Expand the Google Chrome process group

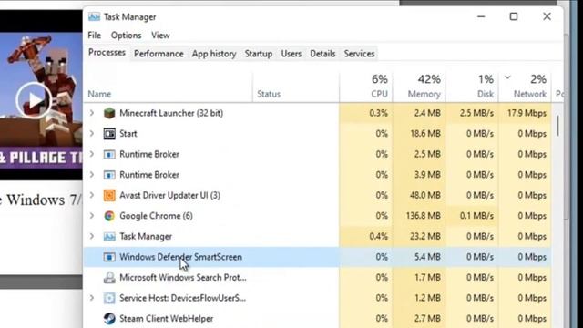(x=92, y=216)
